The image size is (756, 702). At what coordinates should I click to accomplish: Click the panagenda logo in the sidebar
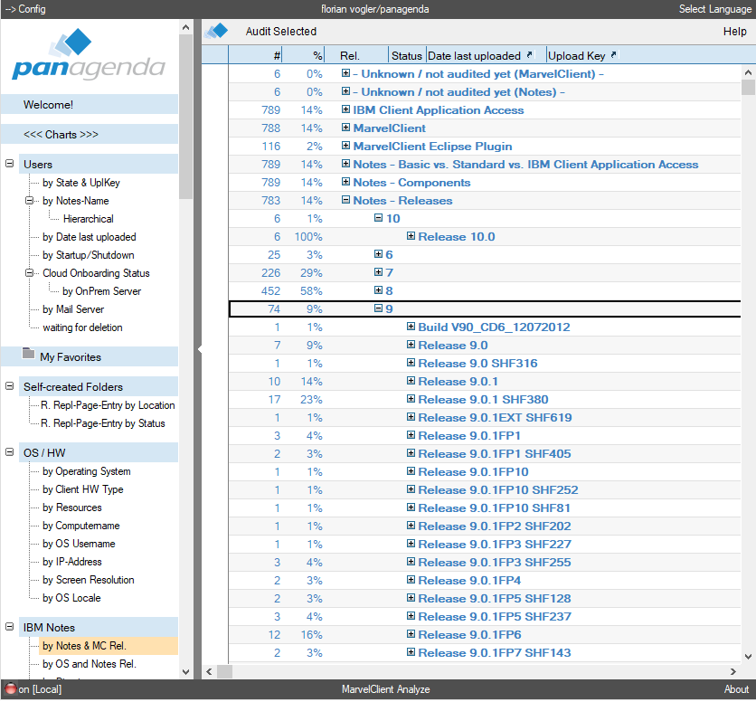click(89, 56)
